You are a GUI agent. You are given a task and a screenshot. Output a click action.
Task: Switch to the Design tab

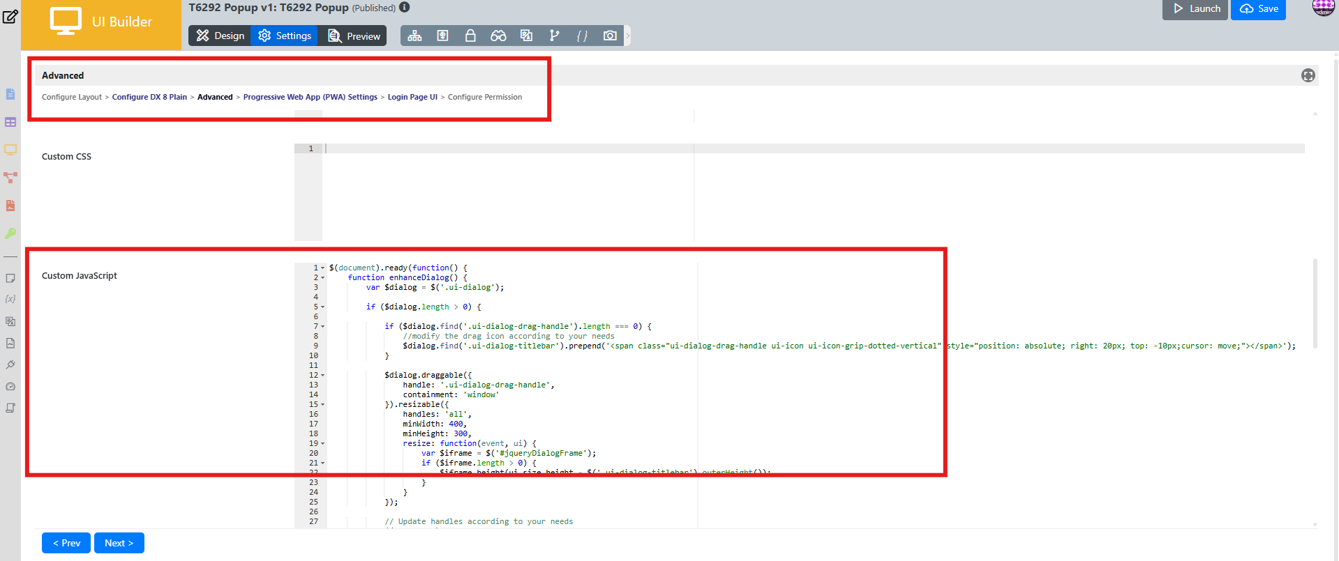coord(220,36)
